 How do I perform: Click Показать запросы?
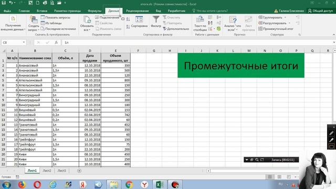coord(56,17)
